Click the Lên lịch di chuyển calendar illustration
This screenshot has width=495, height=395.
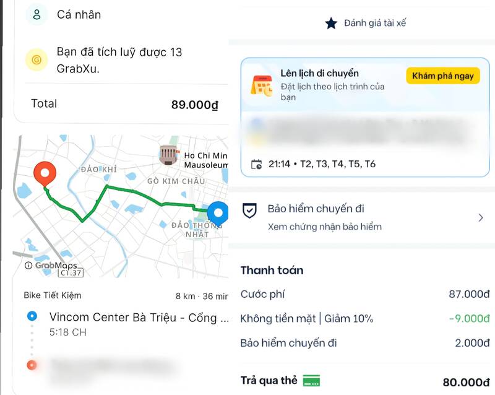tap(262, 85)
